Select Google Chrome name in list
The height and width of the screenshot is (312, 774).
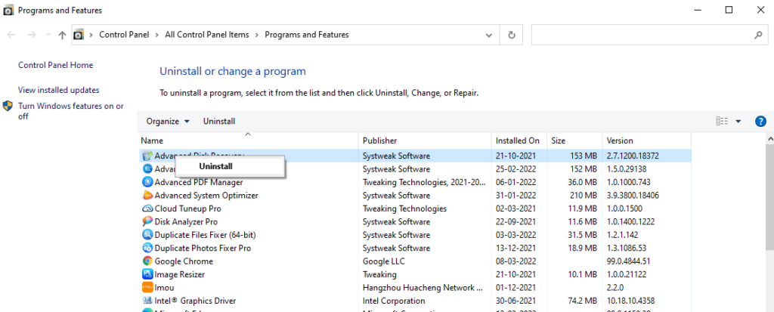(x=184, y=261)
